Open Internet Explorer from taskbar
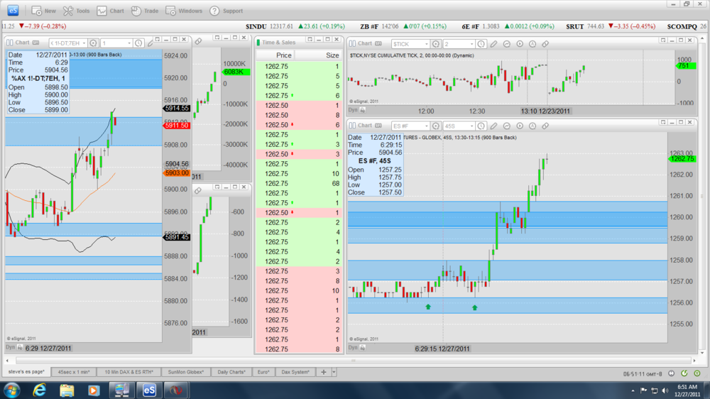Viewport: 710px width, 399px height. (39, 390)
